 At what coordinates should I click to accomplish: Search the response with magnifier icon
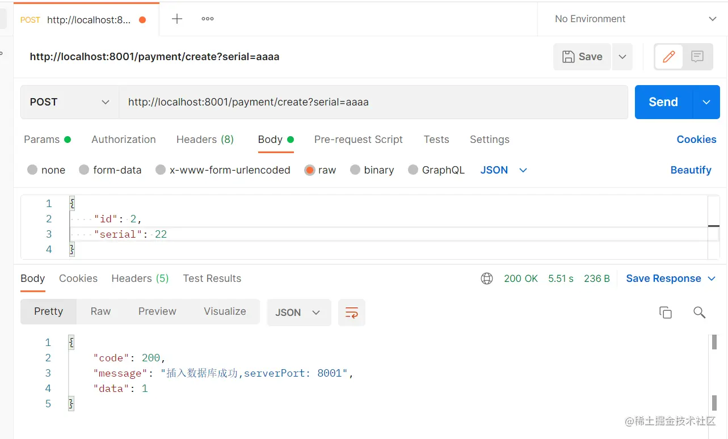pos(700,313)
